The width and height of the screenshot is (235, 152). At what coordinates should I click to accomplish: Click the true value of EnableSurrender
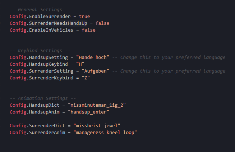click(84, 16)
